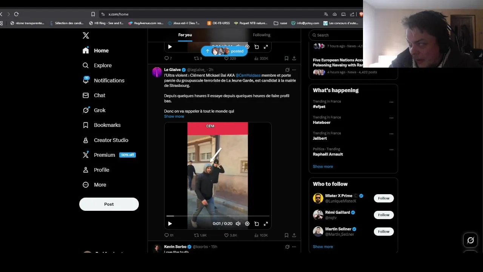Click the x.com/home address bar
This screenshot has height=272, width=483.
(x=211, y=14)
